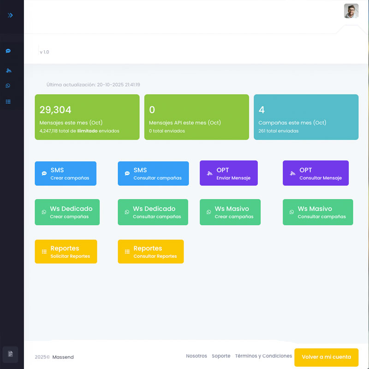Open user profile avatar
Image resolution: width=369 pixels, height=369 pixels.
351,11
